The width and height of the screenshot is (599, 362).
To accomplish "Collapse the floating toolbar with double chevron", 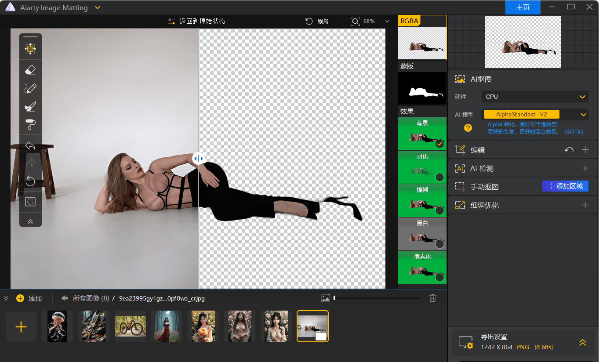I will coord(30,221).
